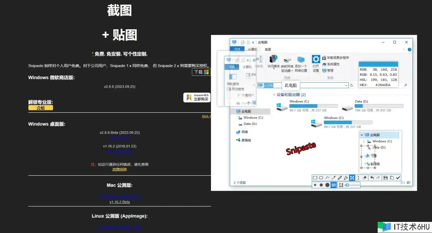Viewport: 432px width, 233px height.
Task: Select the ellipse shape tool
Action: 321,178
